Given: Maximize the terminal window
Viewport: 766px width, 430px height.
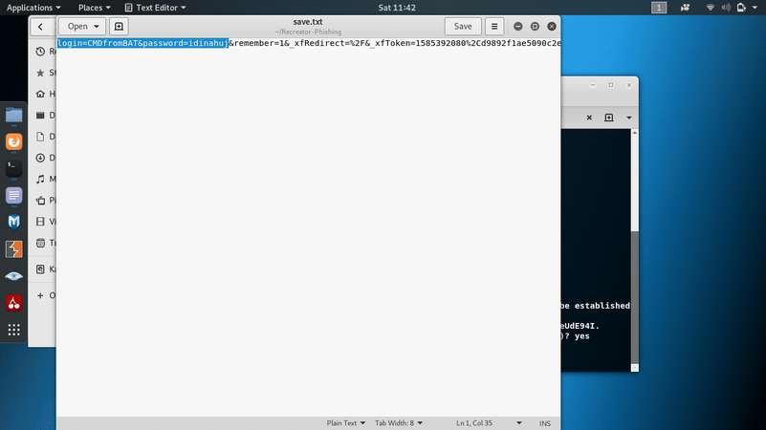Looking at the screenshot, I should [611, 85].
